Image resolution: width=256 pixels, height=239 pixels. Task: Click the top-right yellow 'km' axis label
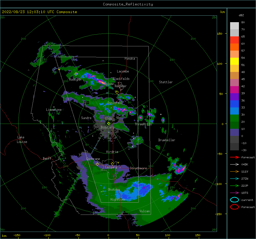222,12
